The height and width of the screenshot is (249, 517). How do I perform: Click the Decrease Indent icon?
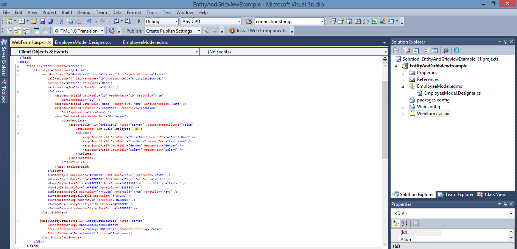(x=17, y=31)
